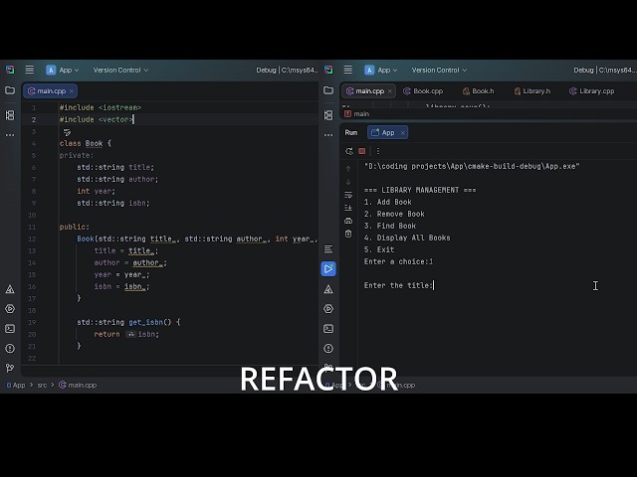
Task: Expand the Version Control dropdown in the left window
Action: tap(120, 70)
